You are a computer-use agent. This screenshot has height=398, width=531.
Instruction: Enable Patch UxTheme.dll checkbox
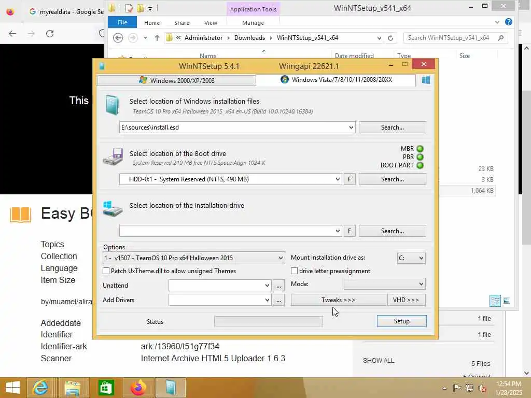pyautogui.click(x=106, y=271)
